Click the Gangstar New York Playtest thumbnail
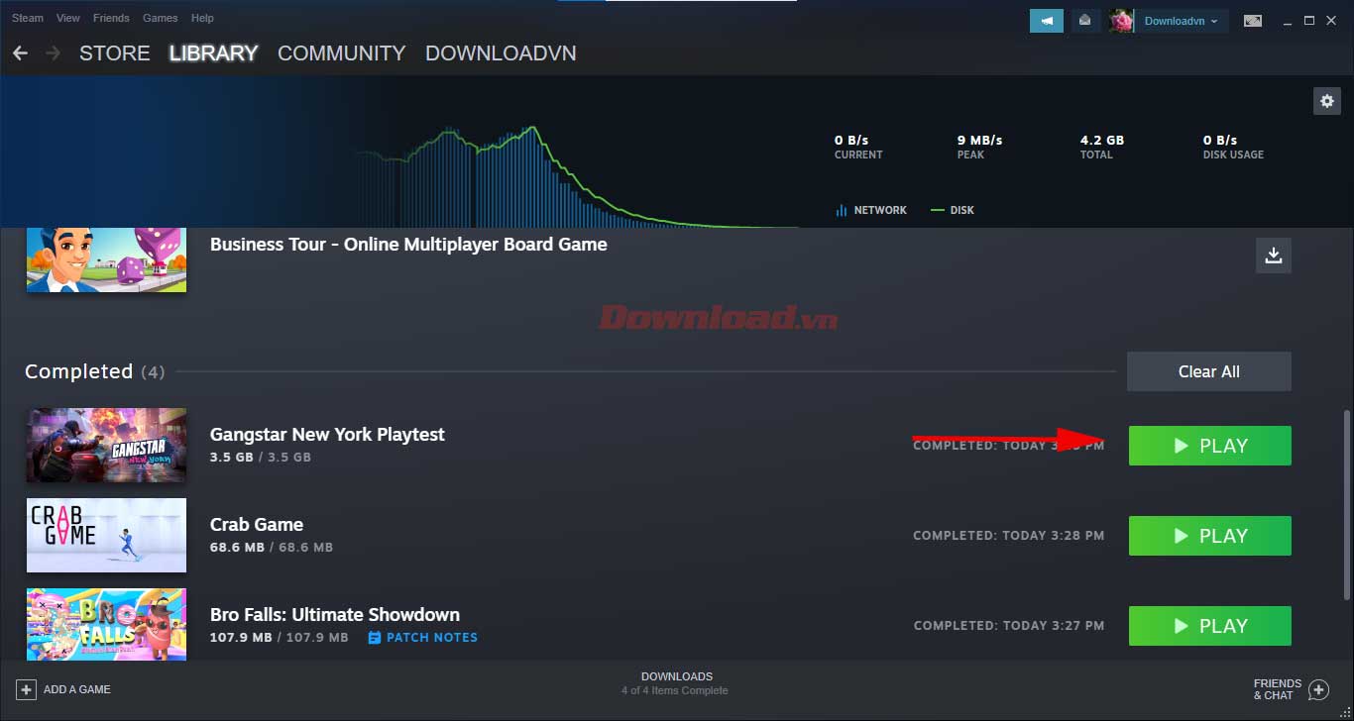This screenshot has height=721, width=1354. (106, 446)
